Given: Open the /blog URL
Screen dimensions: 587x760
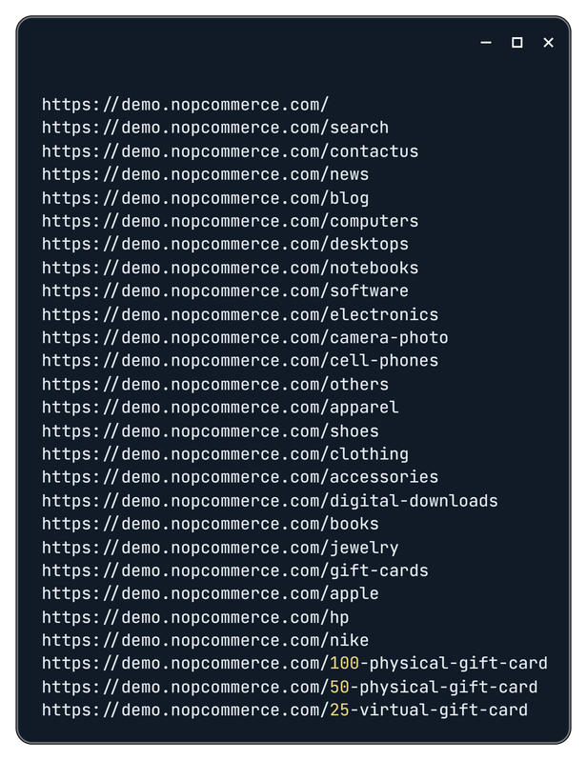Looking at the screenshot, I should coord(205,198).
